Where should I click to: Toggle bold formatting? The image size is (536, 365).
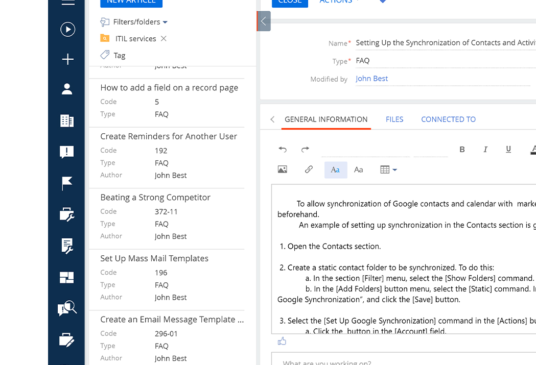462,149
